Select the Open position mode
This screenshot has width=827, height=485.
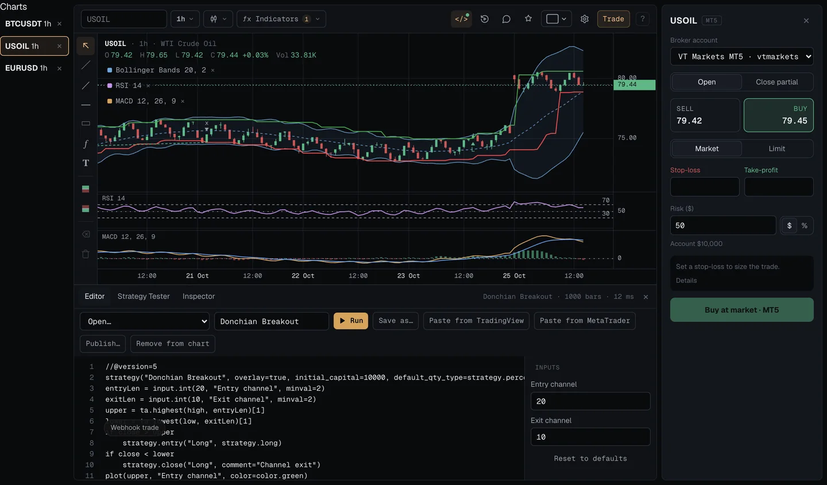[x=707, y=82]
